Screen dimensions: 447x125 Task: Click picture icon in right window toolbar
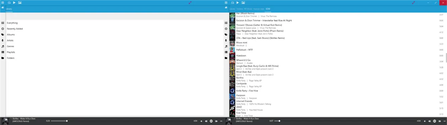pos(243,3)
